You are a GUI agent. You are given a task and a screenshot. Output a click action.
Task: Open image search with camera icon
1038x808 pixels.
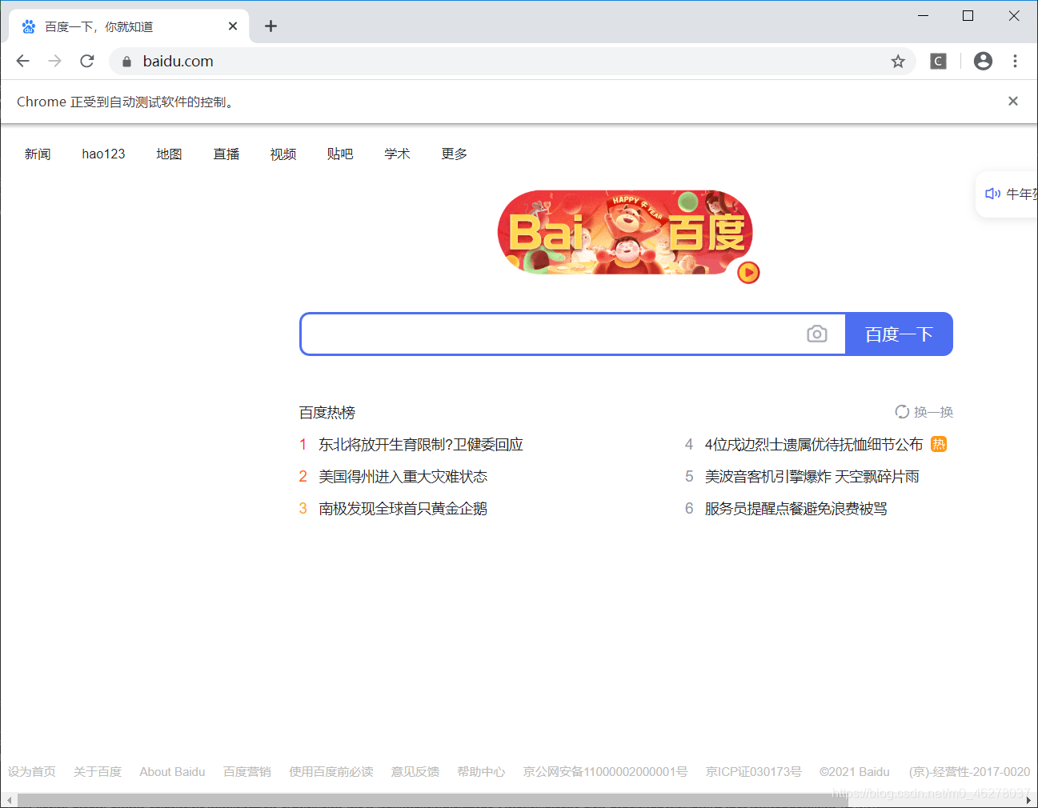(817, 334)
